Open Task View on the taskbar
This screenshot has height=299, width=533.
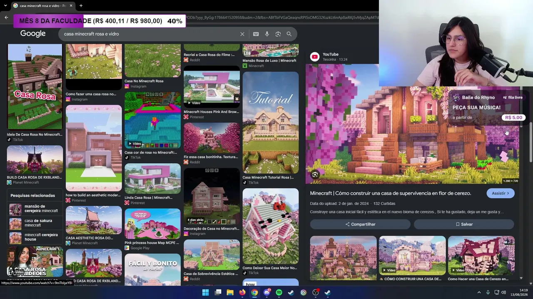[218, 293]
